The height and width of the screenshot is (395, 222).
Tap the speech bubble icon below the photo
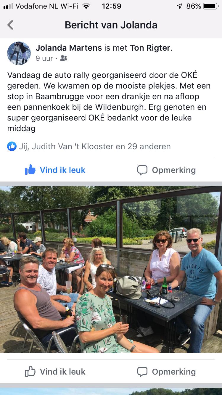coord(142,372)
